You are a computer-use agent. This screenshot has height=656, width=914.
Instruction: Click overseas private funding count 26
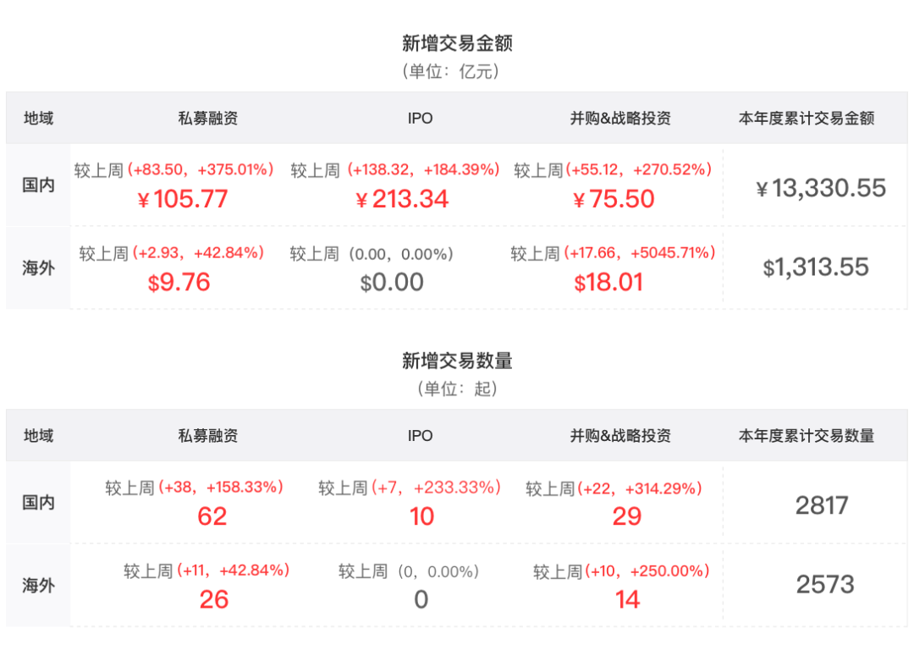coord(214,600)
